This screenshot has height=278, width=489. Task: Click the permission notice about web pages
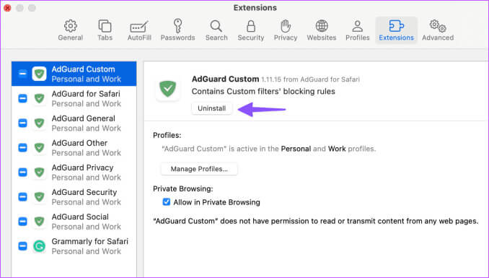click(x=316, y=221)
